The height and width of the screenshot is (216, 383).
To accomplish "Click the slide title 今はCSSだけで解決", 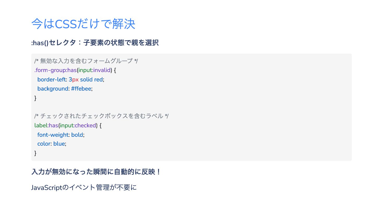I will tap(83, 24).
